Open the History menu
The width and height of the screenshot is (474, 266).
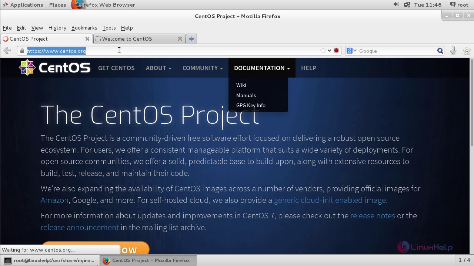(57, 28)
